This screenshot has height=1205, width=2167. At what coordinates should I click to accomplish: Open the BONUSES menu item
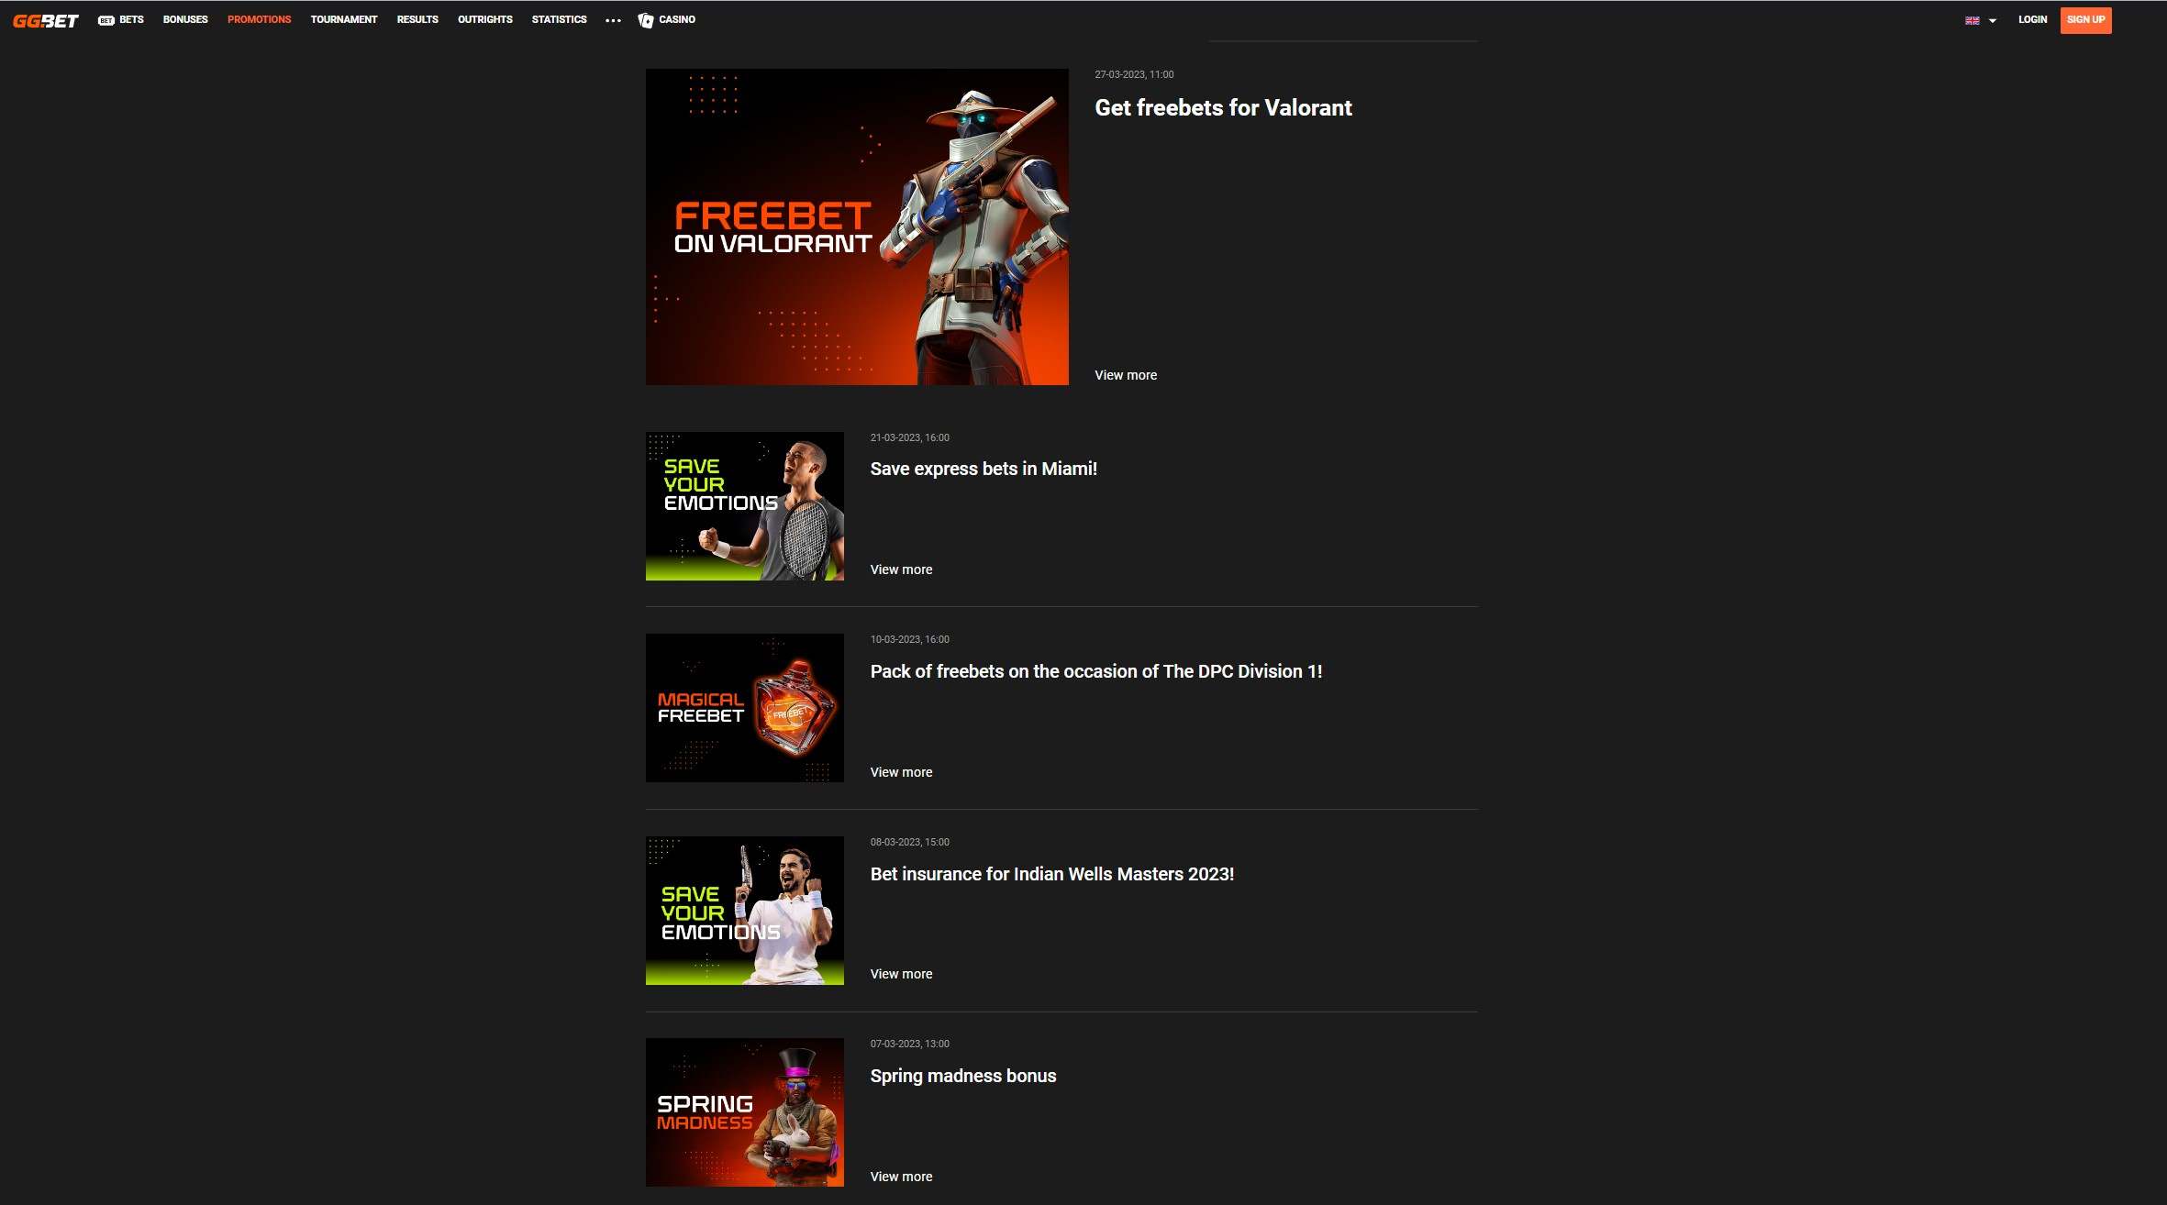pos(185,19)
